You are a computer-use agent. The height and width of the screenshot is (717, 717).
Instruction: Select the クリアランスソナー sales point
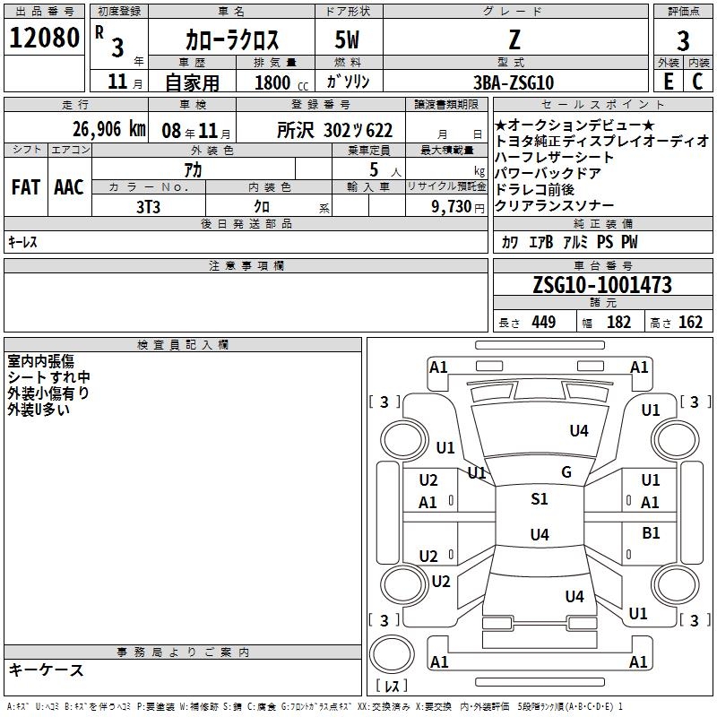(x=554, y=206)
